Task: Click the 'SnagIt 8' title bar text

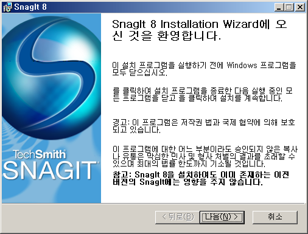Action: (x=30, y=7)
